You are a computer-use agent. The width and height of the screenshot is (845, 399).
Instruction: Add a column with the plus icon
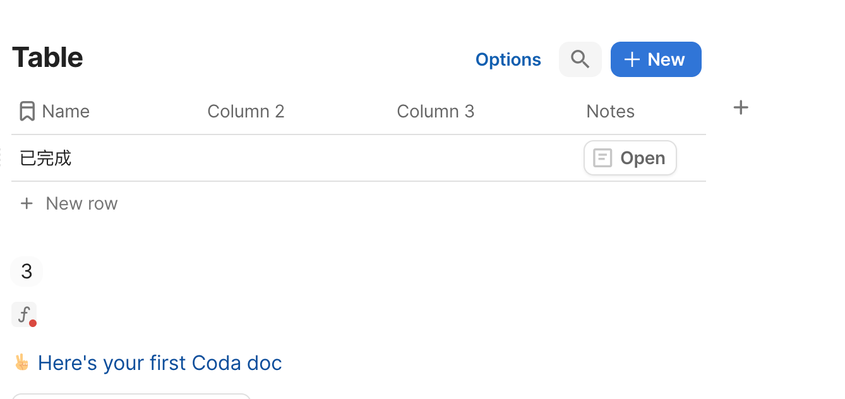pyautogui.click(x=741, y=108)
